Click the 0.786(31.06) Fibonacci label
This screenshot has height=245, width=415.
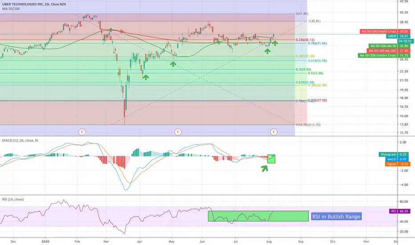(317, 43)
